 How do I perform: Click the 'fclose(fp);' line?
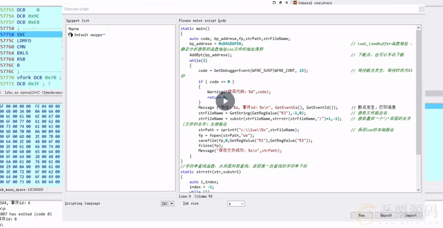pyautogui.click(x=210, y=145)
